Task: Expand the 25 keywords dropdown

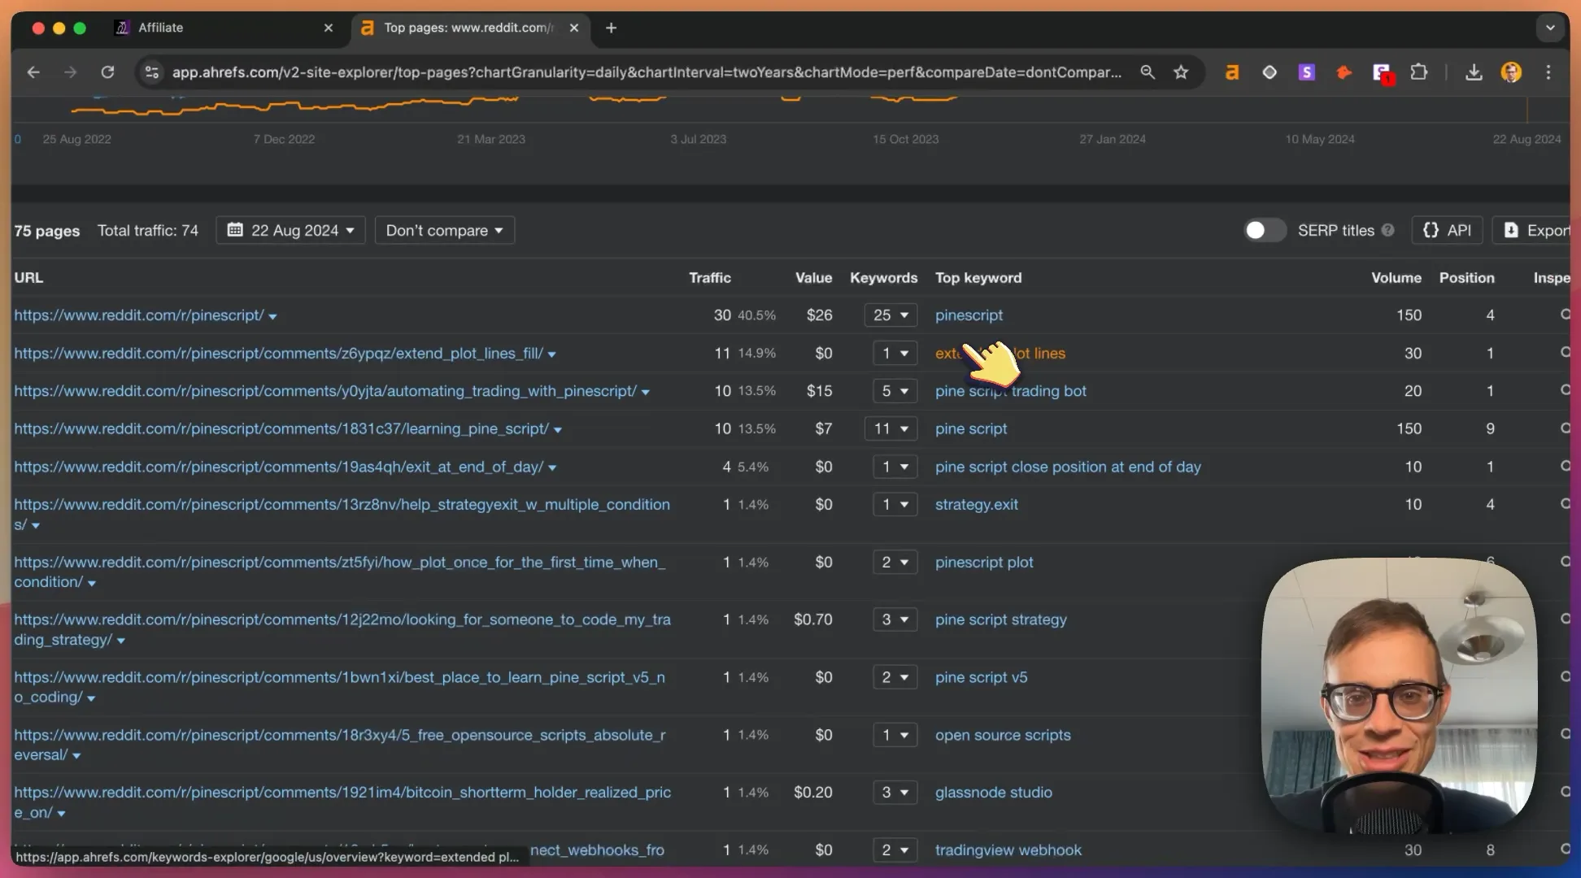Action: (x=891, y=315)
